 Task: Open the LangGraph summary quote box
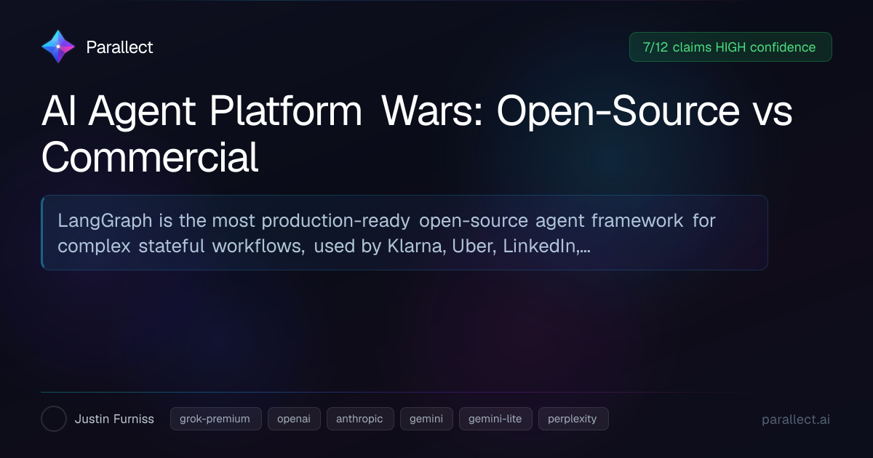404,233
